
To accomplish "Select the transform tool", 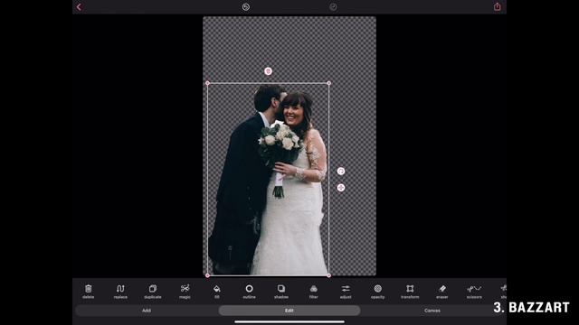I will [x=410, y=291].
